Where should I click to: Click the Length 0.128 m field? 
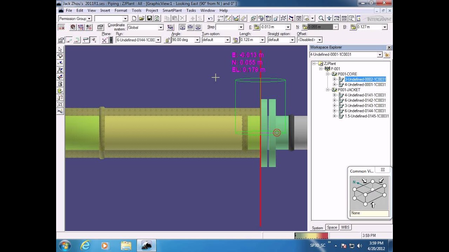(x=252, y=40)
